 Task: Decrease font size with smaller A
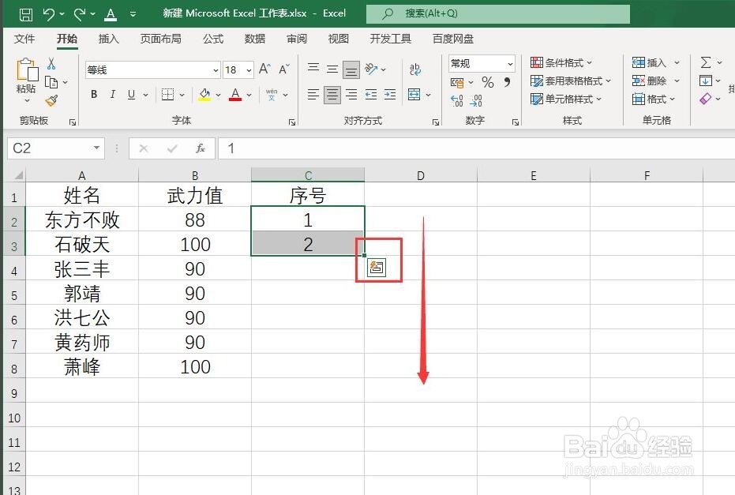click(283, 69)
